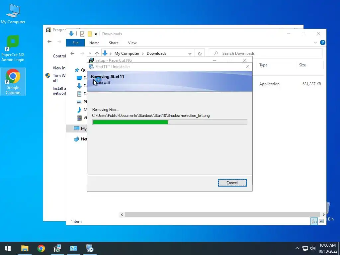Click the Search Downloads field

266,53
